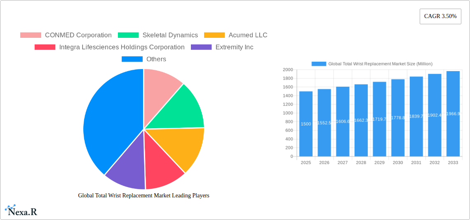Open the Nexa.R logo
The width and height of the screenshot is (470, 220).
(x=21, y=211)
